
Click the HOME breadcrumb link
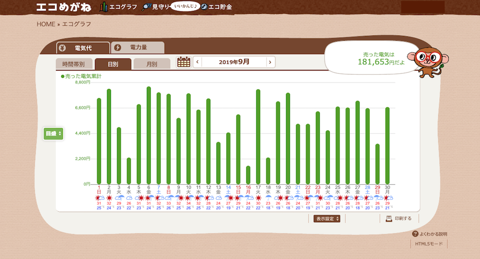click(x=46, y=24)
